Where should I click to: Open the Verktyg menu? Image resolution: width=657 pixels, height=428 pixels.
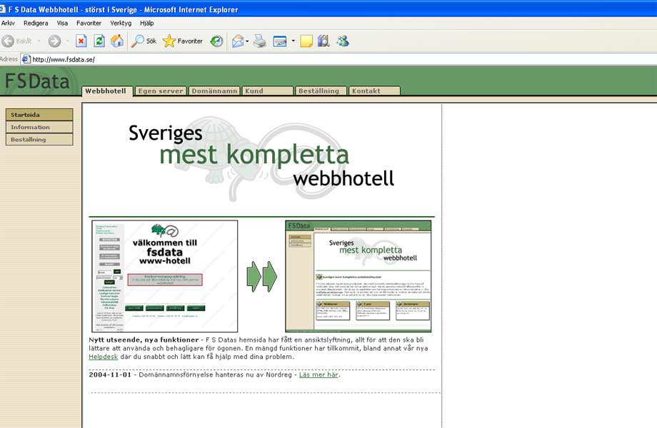click(121, 23)
